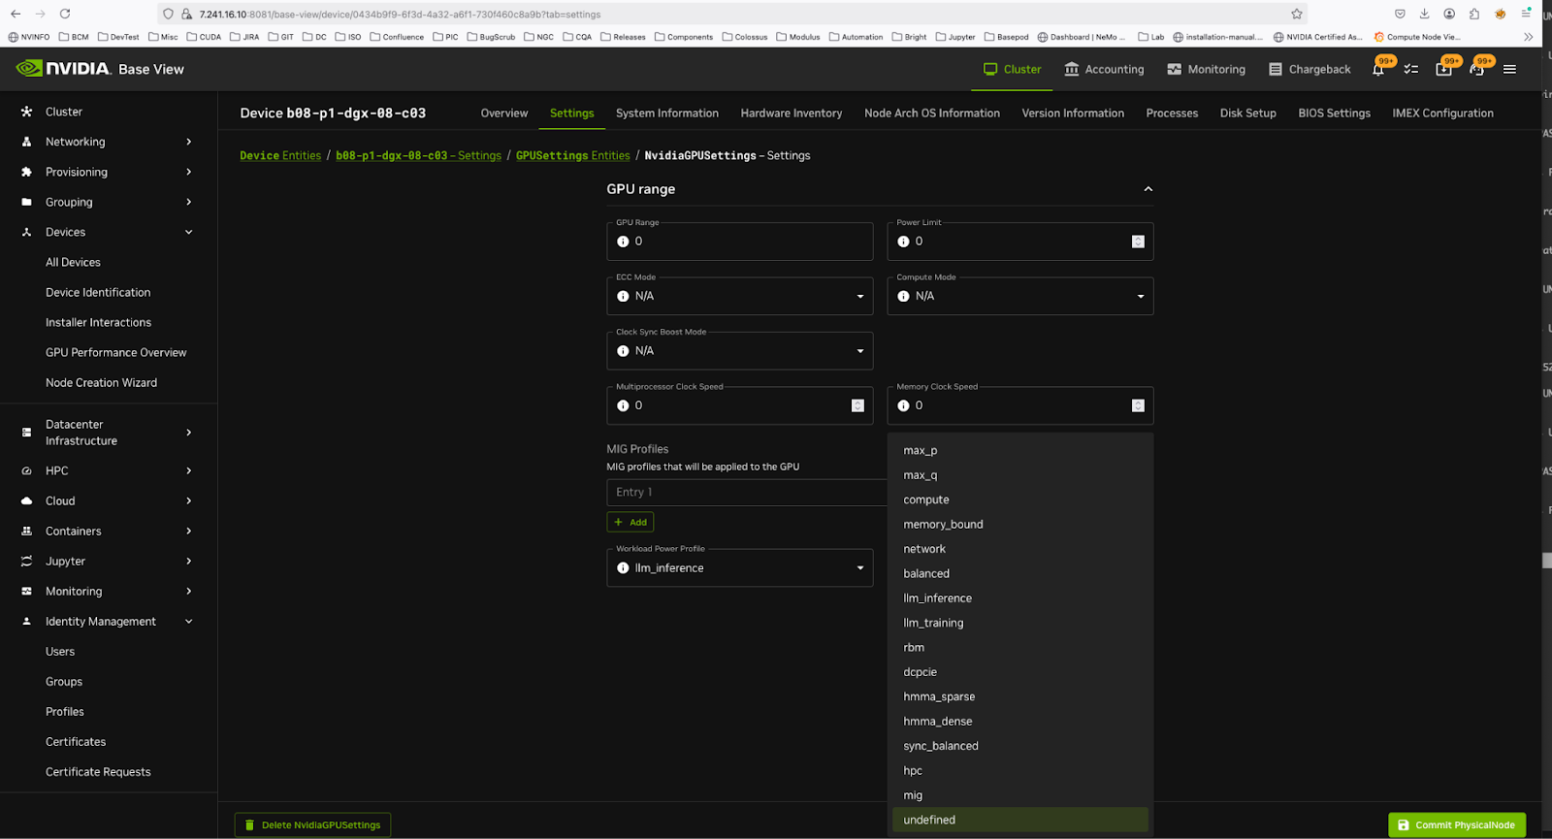Reload the page in browser

(x=65, y=14)
